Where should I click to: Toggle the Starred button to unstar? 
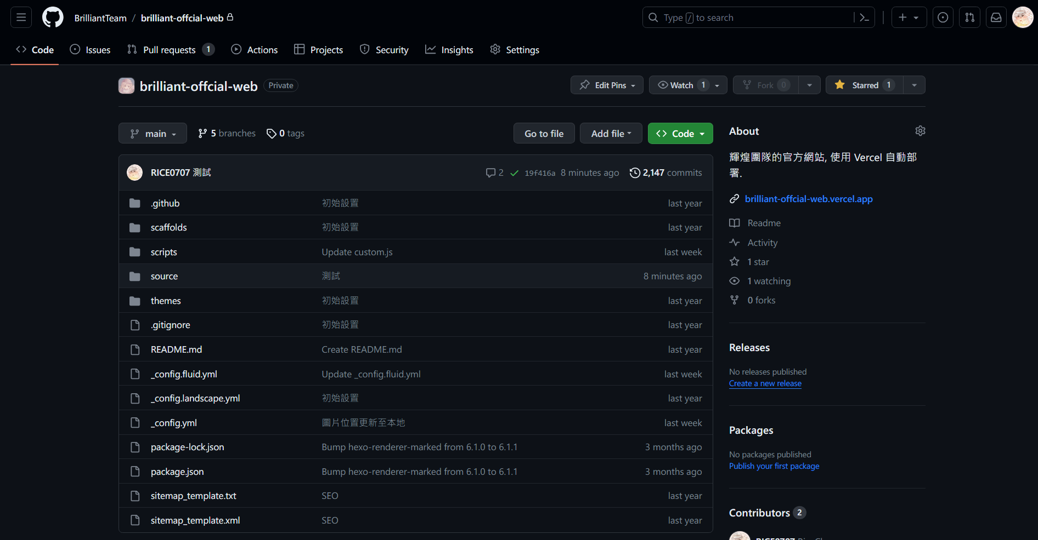[x=865, y=85]
